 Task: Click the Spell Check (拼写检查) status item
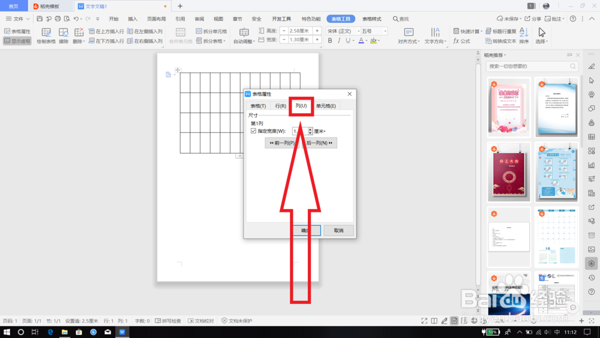click(x=168, y=321)
